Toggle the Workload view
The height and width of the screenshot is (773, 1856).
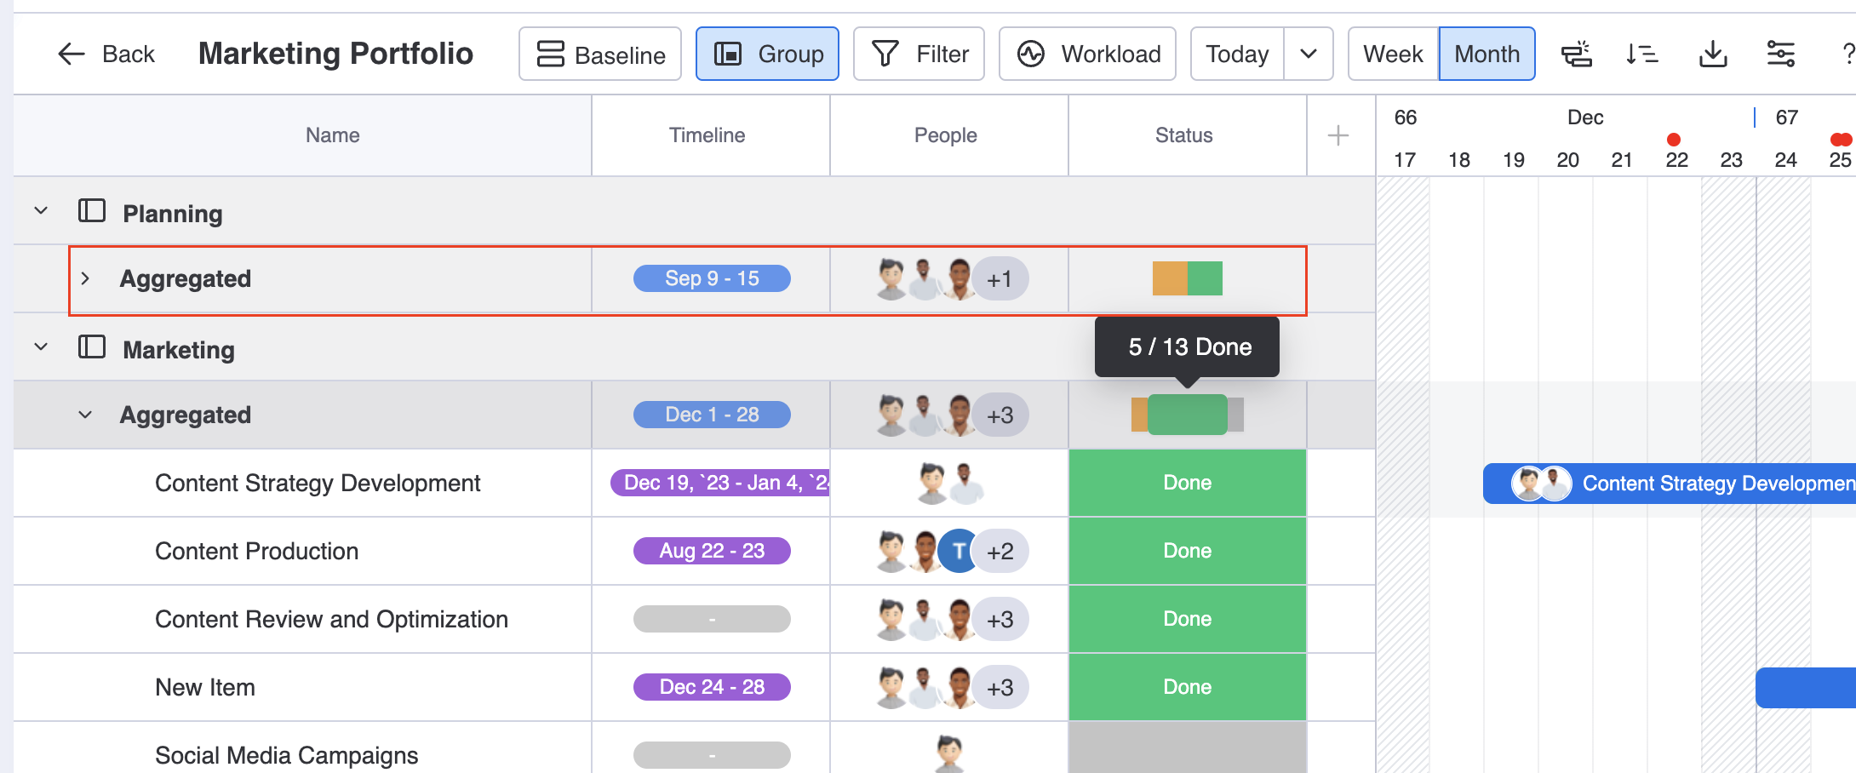[x=1087, y=54]
